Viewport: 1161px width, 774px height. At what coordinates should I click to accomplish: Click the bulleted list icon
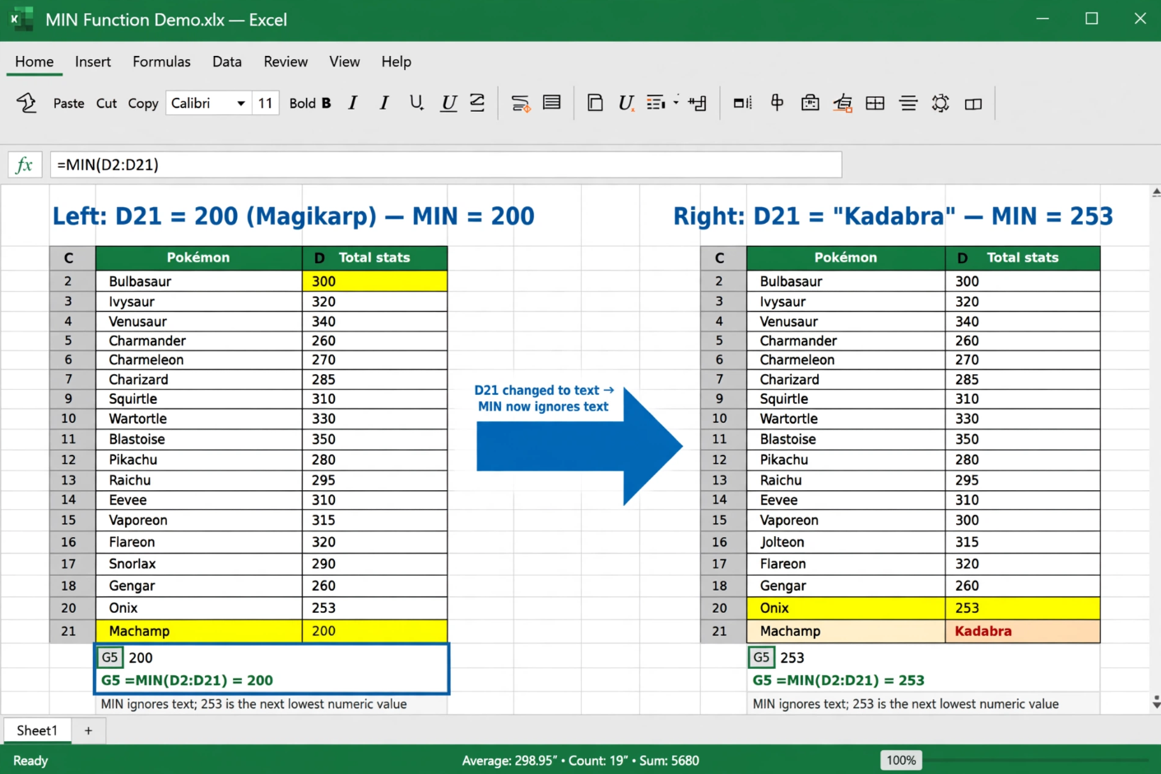(656, 103)
